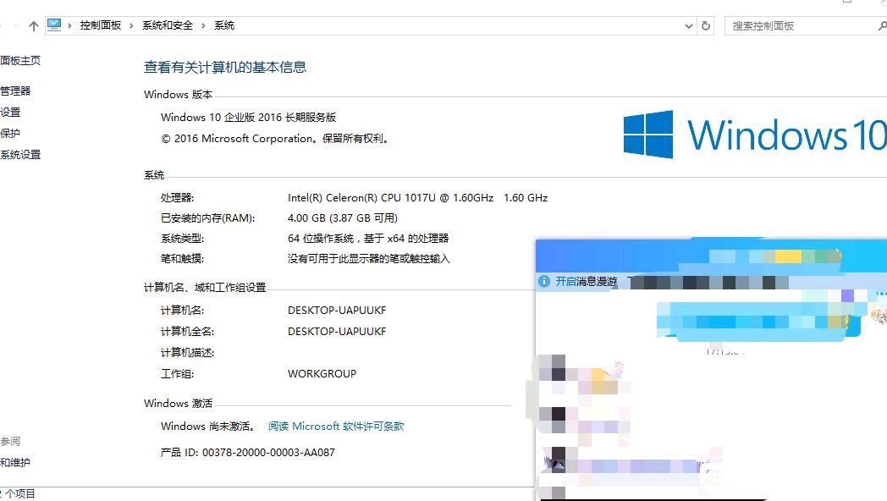Read the 阅读 Microsoft 软件许可条款 link
The image size is (887, 501).
336,427
